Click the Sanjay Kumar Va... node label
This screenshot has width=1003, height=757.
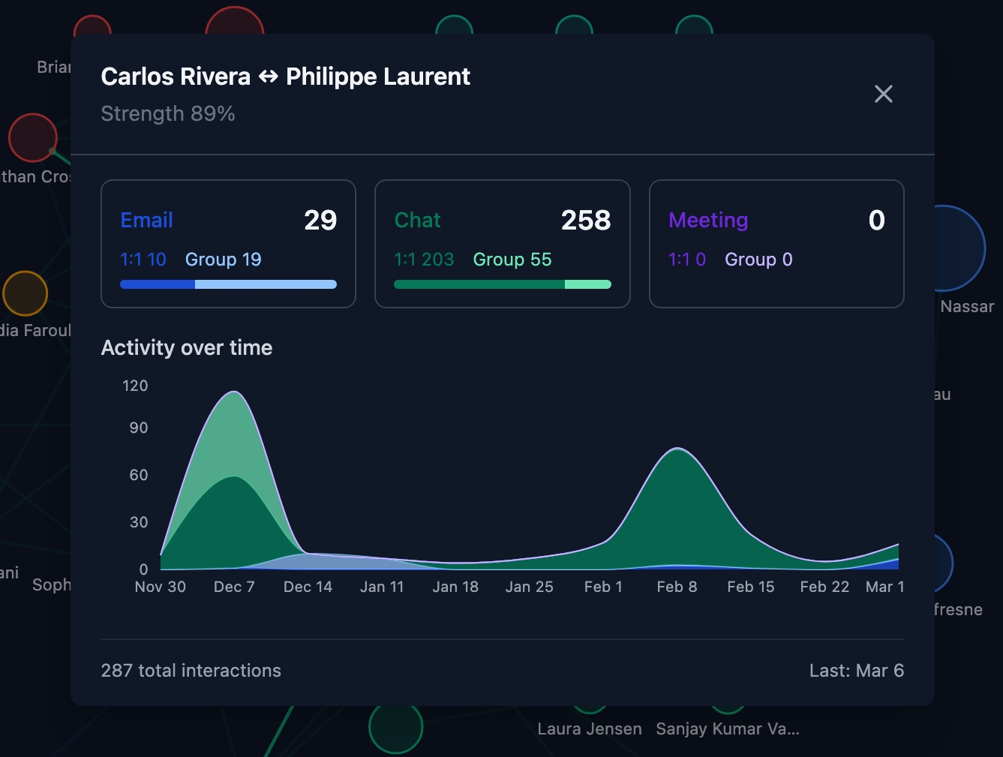click(x=727, y=728)
